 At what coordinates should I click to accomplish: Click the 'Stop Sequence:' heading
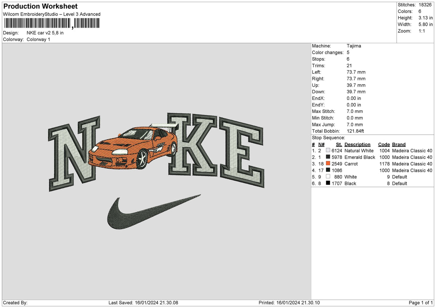tap(328, 138)
